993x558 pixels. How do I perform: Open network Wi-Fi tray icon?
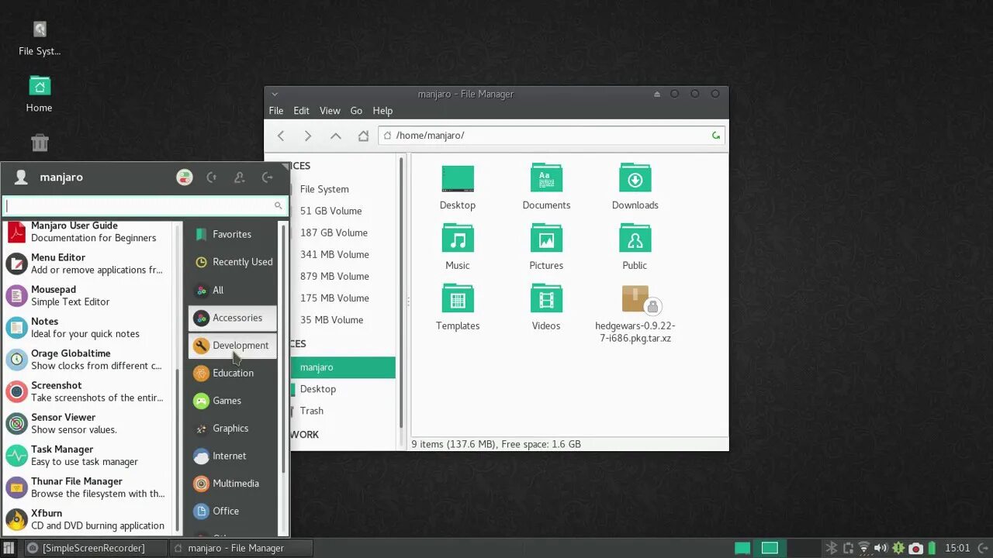pos(864,548)
